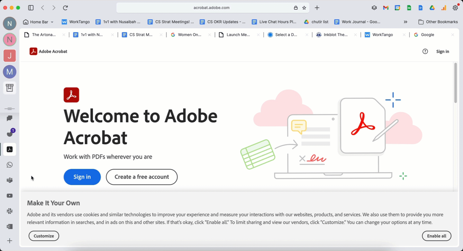This screenshot has height=251, width=463.
Task: Switch to the blue N profile avatar
Action: (x=10, y=23)
